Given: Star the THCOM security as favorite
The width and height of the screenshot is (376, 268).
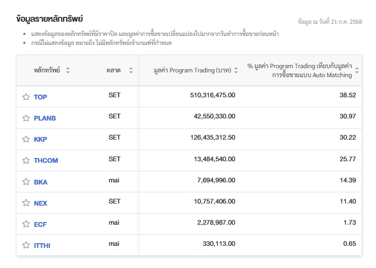Looking at the screenshot, I should click(26, 160).
